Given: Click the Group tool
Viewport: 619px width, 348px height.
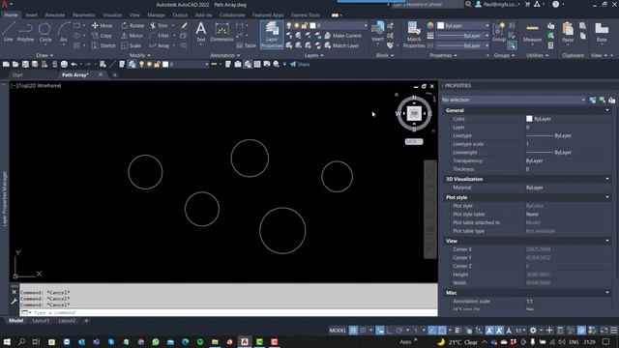Looking at the screenshot, I should pyautogui.click(x=499, y=32).
